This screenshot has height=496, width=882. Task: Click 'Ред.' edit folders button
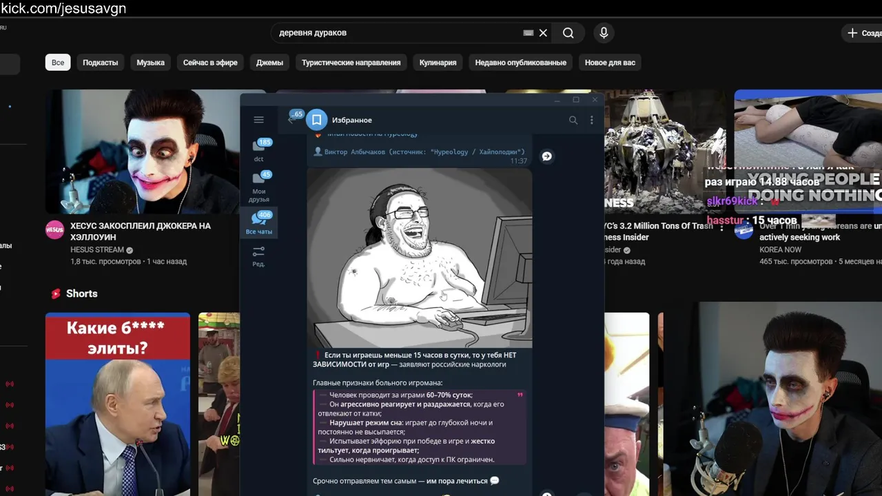tap(259, 256)
